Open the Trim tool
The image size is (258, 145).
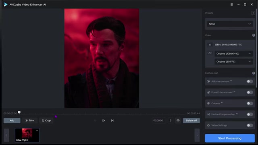(x=30, y=120)
